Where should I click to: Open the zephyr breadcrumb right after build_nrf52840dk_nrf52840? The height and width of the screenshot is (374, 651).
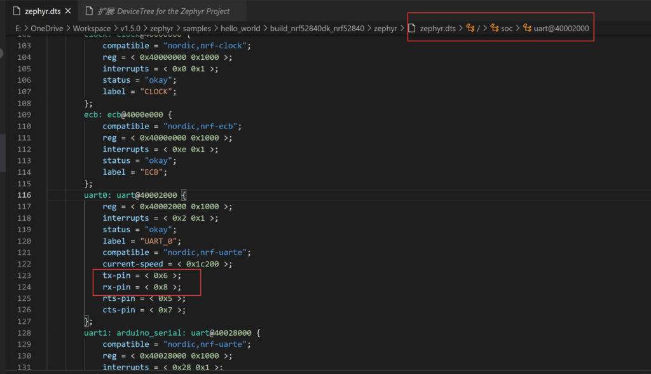pos(386,29)
